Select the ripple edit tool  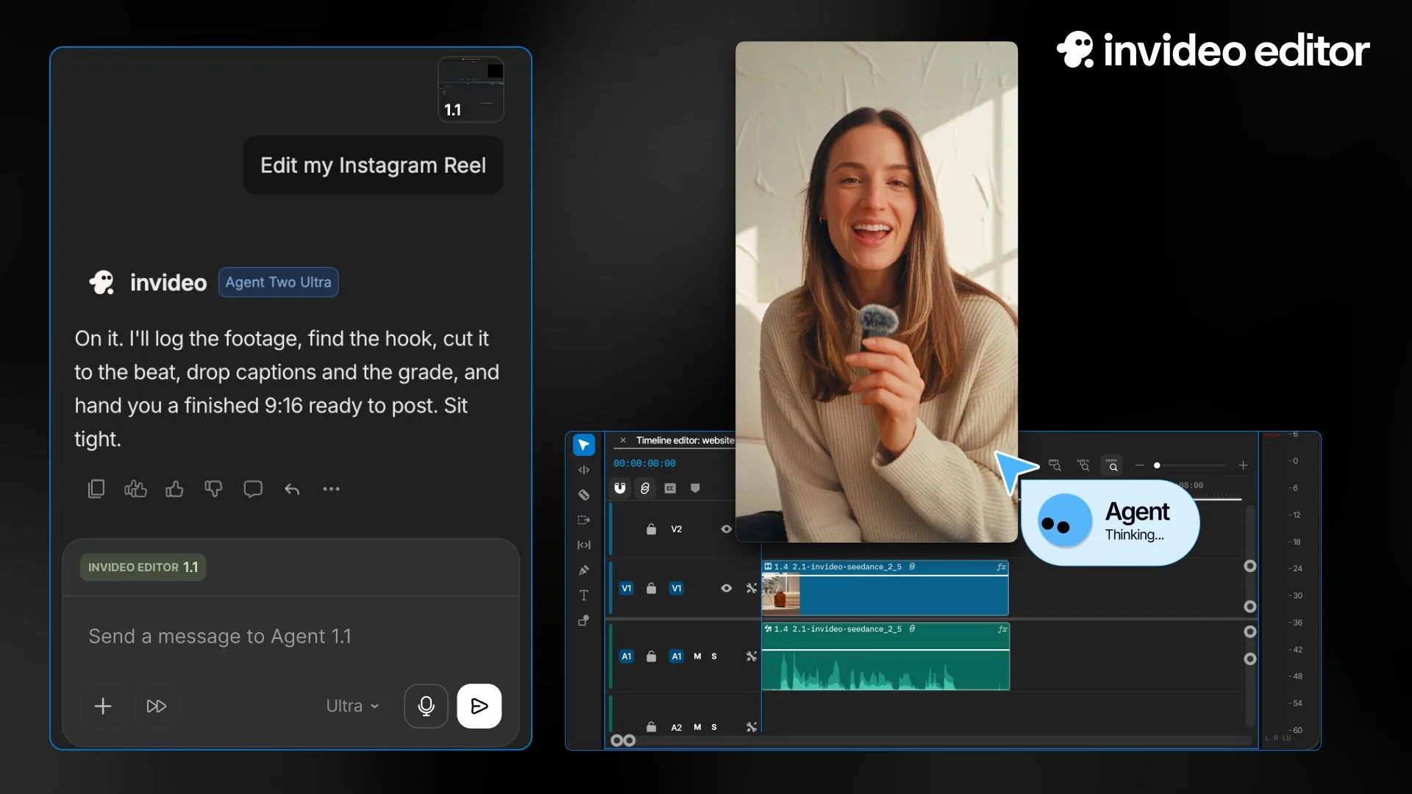point(584,470)
